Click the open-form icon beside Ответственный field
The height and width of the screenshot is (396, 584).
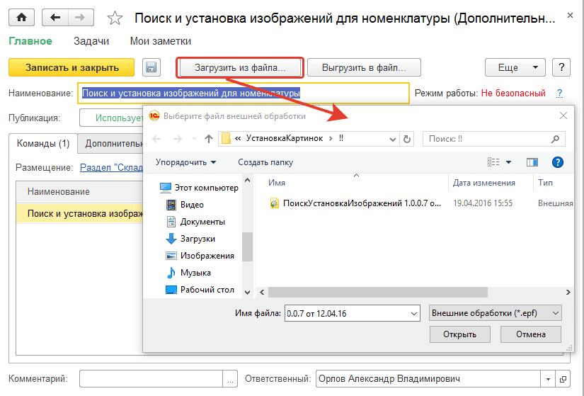[x=563, y=379]
